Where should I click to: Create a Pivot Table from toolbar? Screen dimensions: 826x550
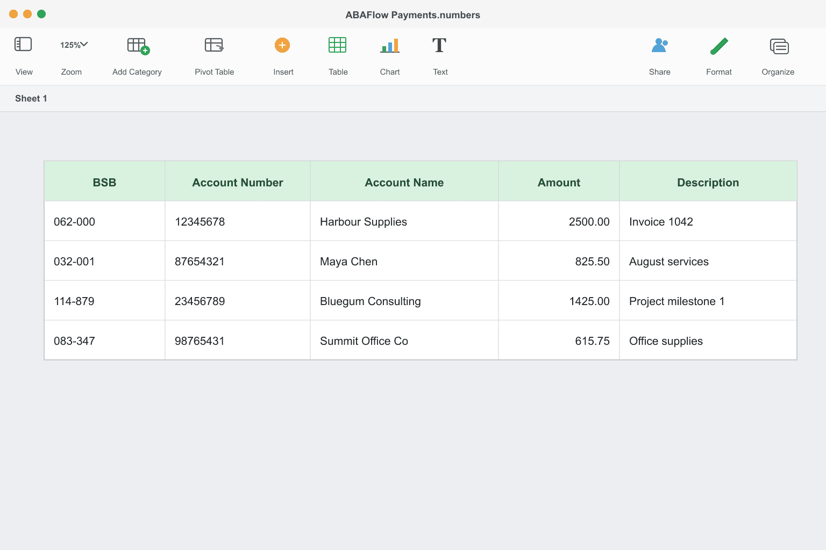[x=214, y=45]
